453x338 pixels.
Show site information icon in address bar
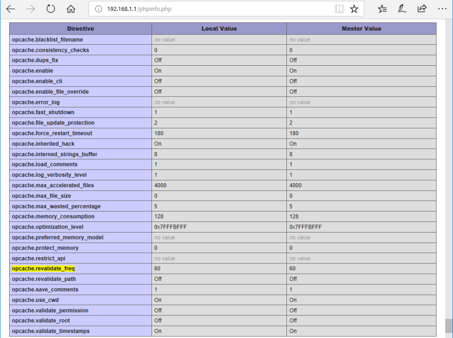pyautogui.click(x=99, y=9)
